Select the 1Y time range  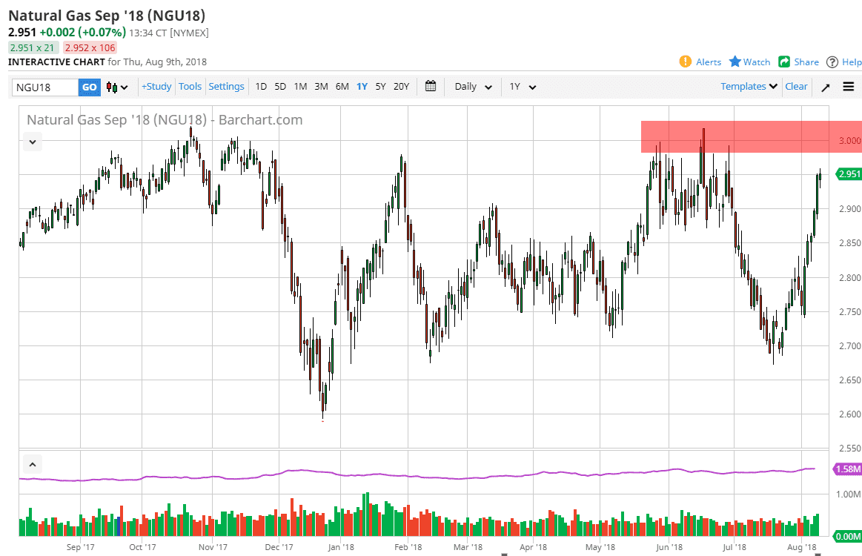362,86
